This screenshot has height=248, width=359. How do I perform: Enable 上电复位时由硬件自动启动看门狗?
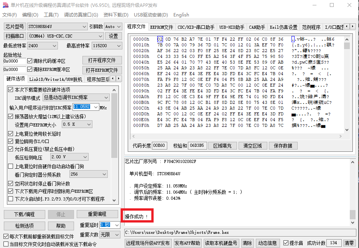[x=10, y=166]
